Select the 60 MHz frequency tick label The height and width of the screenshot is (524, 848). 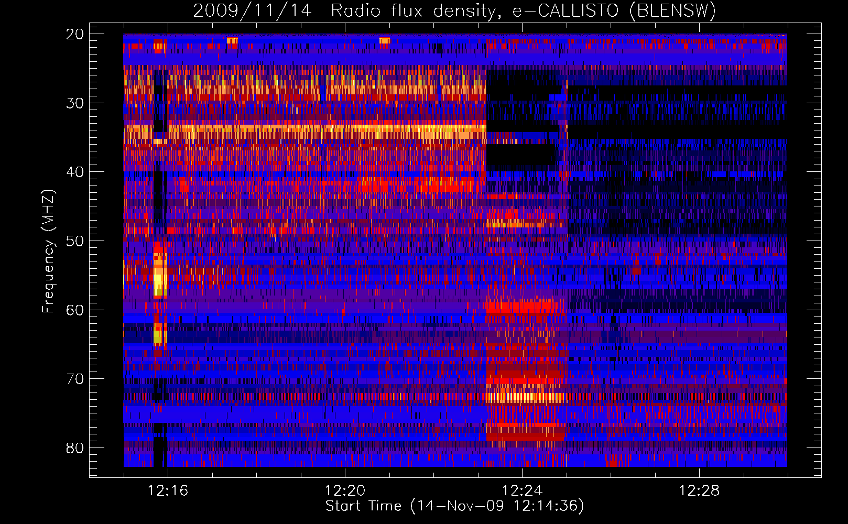75,310
